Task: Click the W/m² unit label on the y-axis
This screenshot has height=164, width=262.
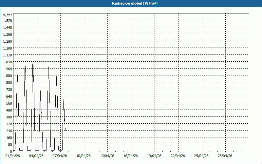Action: point(7,15)
